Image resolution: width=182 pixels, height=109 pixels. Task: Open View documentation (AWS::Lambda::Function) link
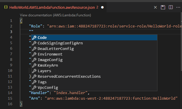55,15
